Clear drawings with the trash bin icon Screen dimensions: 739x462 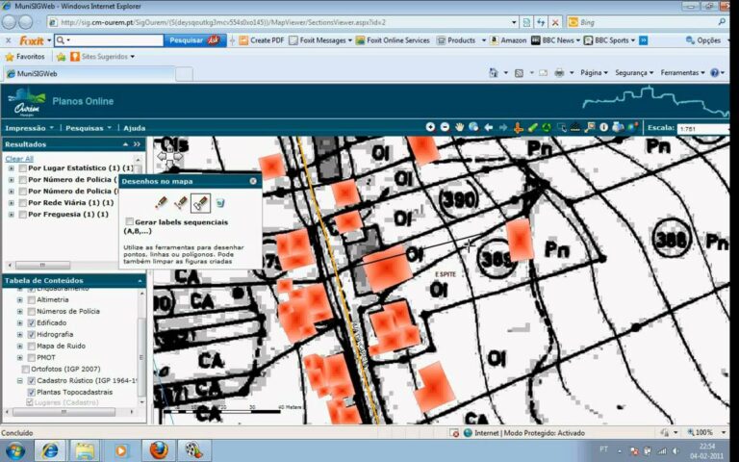[220, 203]
